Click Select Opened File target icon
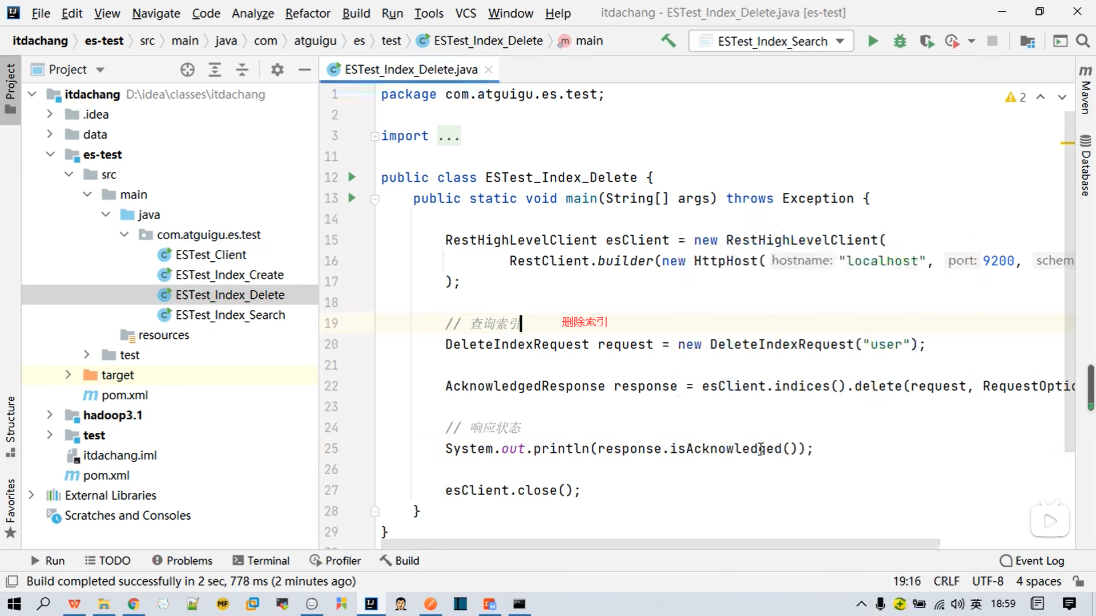 [187, 70]
